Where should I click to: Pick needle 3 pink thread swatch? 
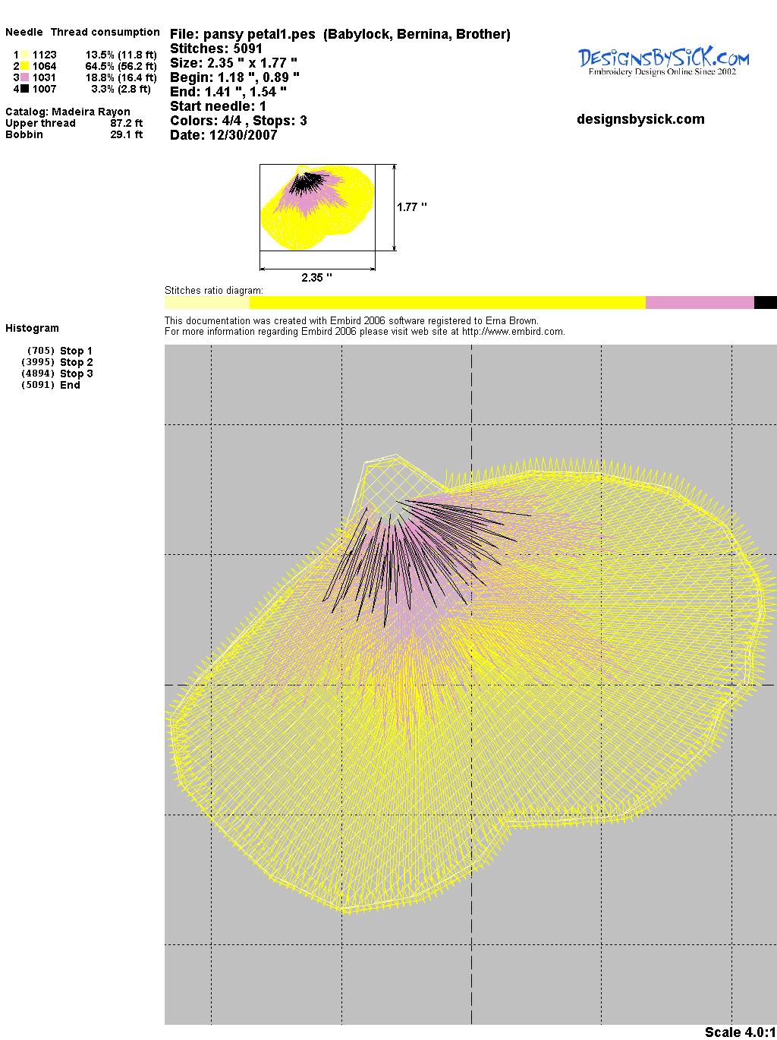tap(25, 77)
